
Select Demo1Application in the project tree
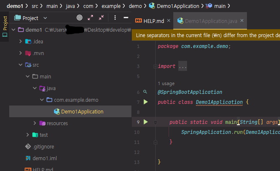point(70,111)
